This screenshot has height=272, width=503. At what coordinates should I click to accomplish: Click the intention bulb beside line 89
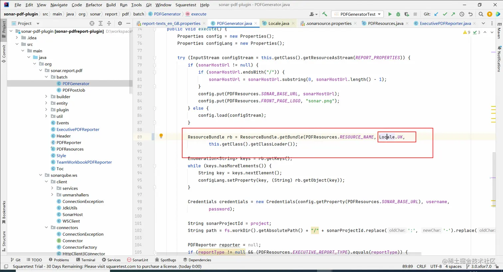161,136
